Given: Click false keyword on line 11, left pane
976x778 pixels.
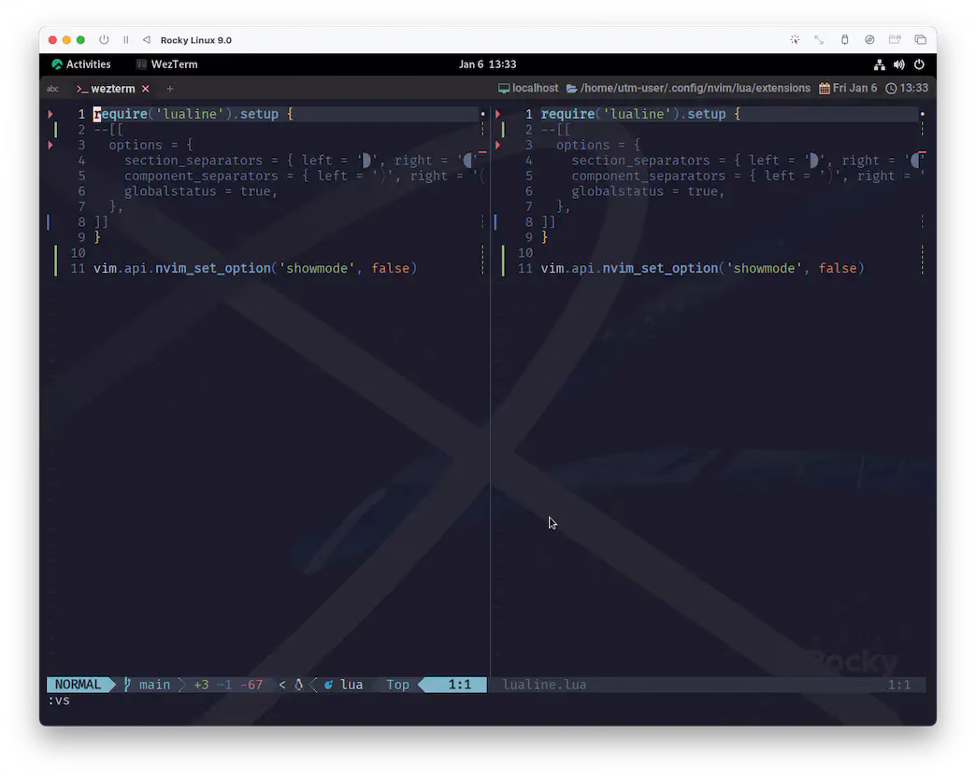Looking at the screenshot, I should 390,268.
